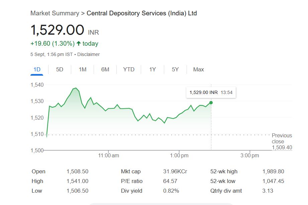This screenshot has width=308, height=205.
Task: Show the 1M chart range
Action: point(83,69)
